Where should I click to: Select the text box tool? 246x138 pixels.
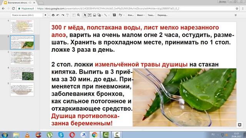coord(90,15)
